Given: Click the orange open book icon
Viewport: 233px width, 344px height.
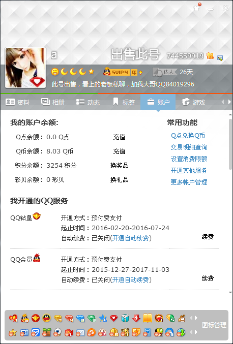Looking at the screenshot, I should (148, 318).
